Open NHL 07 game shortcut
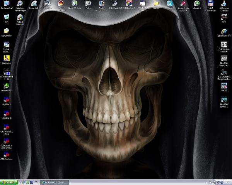The image size is (232, 185). point(224,86)
